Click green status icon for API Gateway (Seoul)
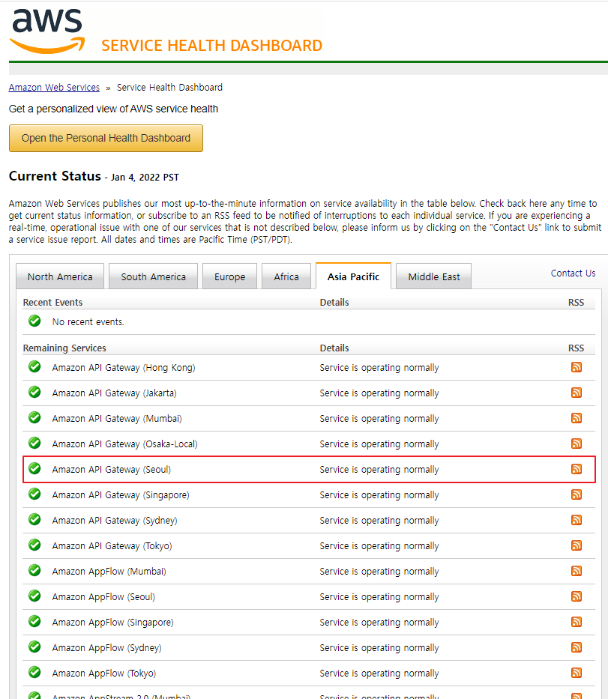The height and width of the screenshot is (699, 608). [x=34, y=468]
